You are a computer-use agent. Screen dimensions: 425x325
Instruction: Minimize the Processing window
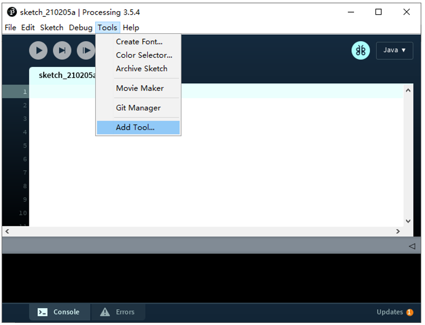(x=351, y=12)
